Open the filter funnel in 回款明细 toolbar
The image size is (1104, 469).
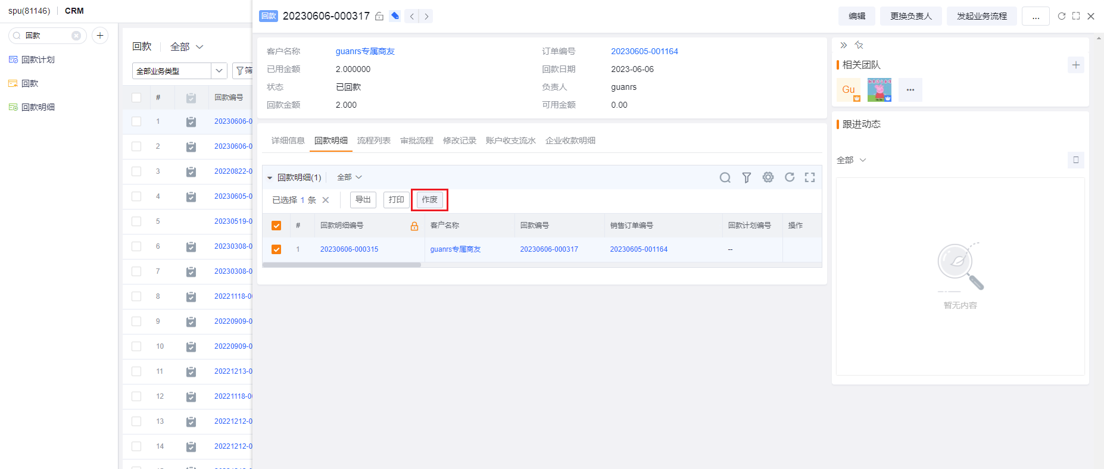(x=747, y=177)
